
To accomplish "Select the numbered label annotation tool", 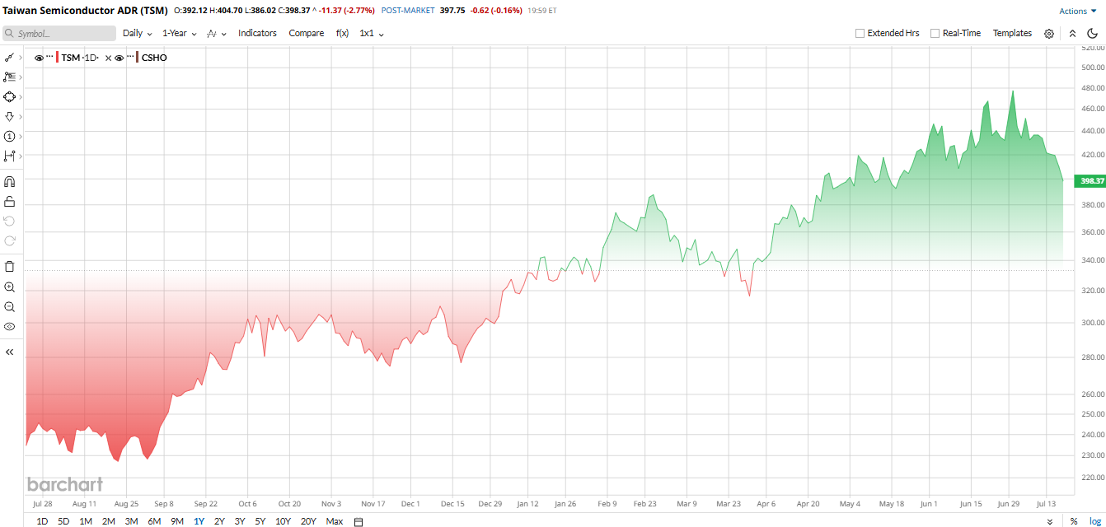I will click(x=10, y=136).
